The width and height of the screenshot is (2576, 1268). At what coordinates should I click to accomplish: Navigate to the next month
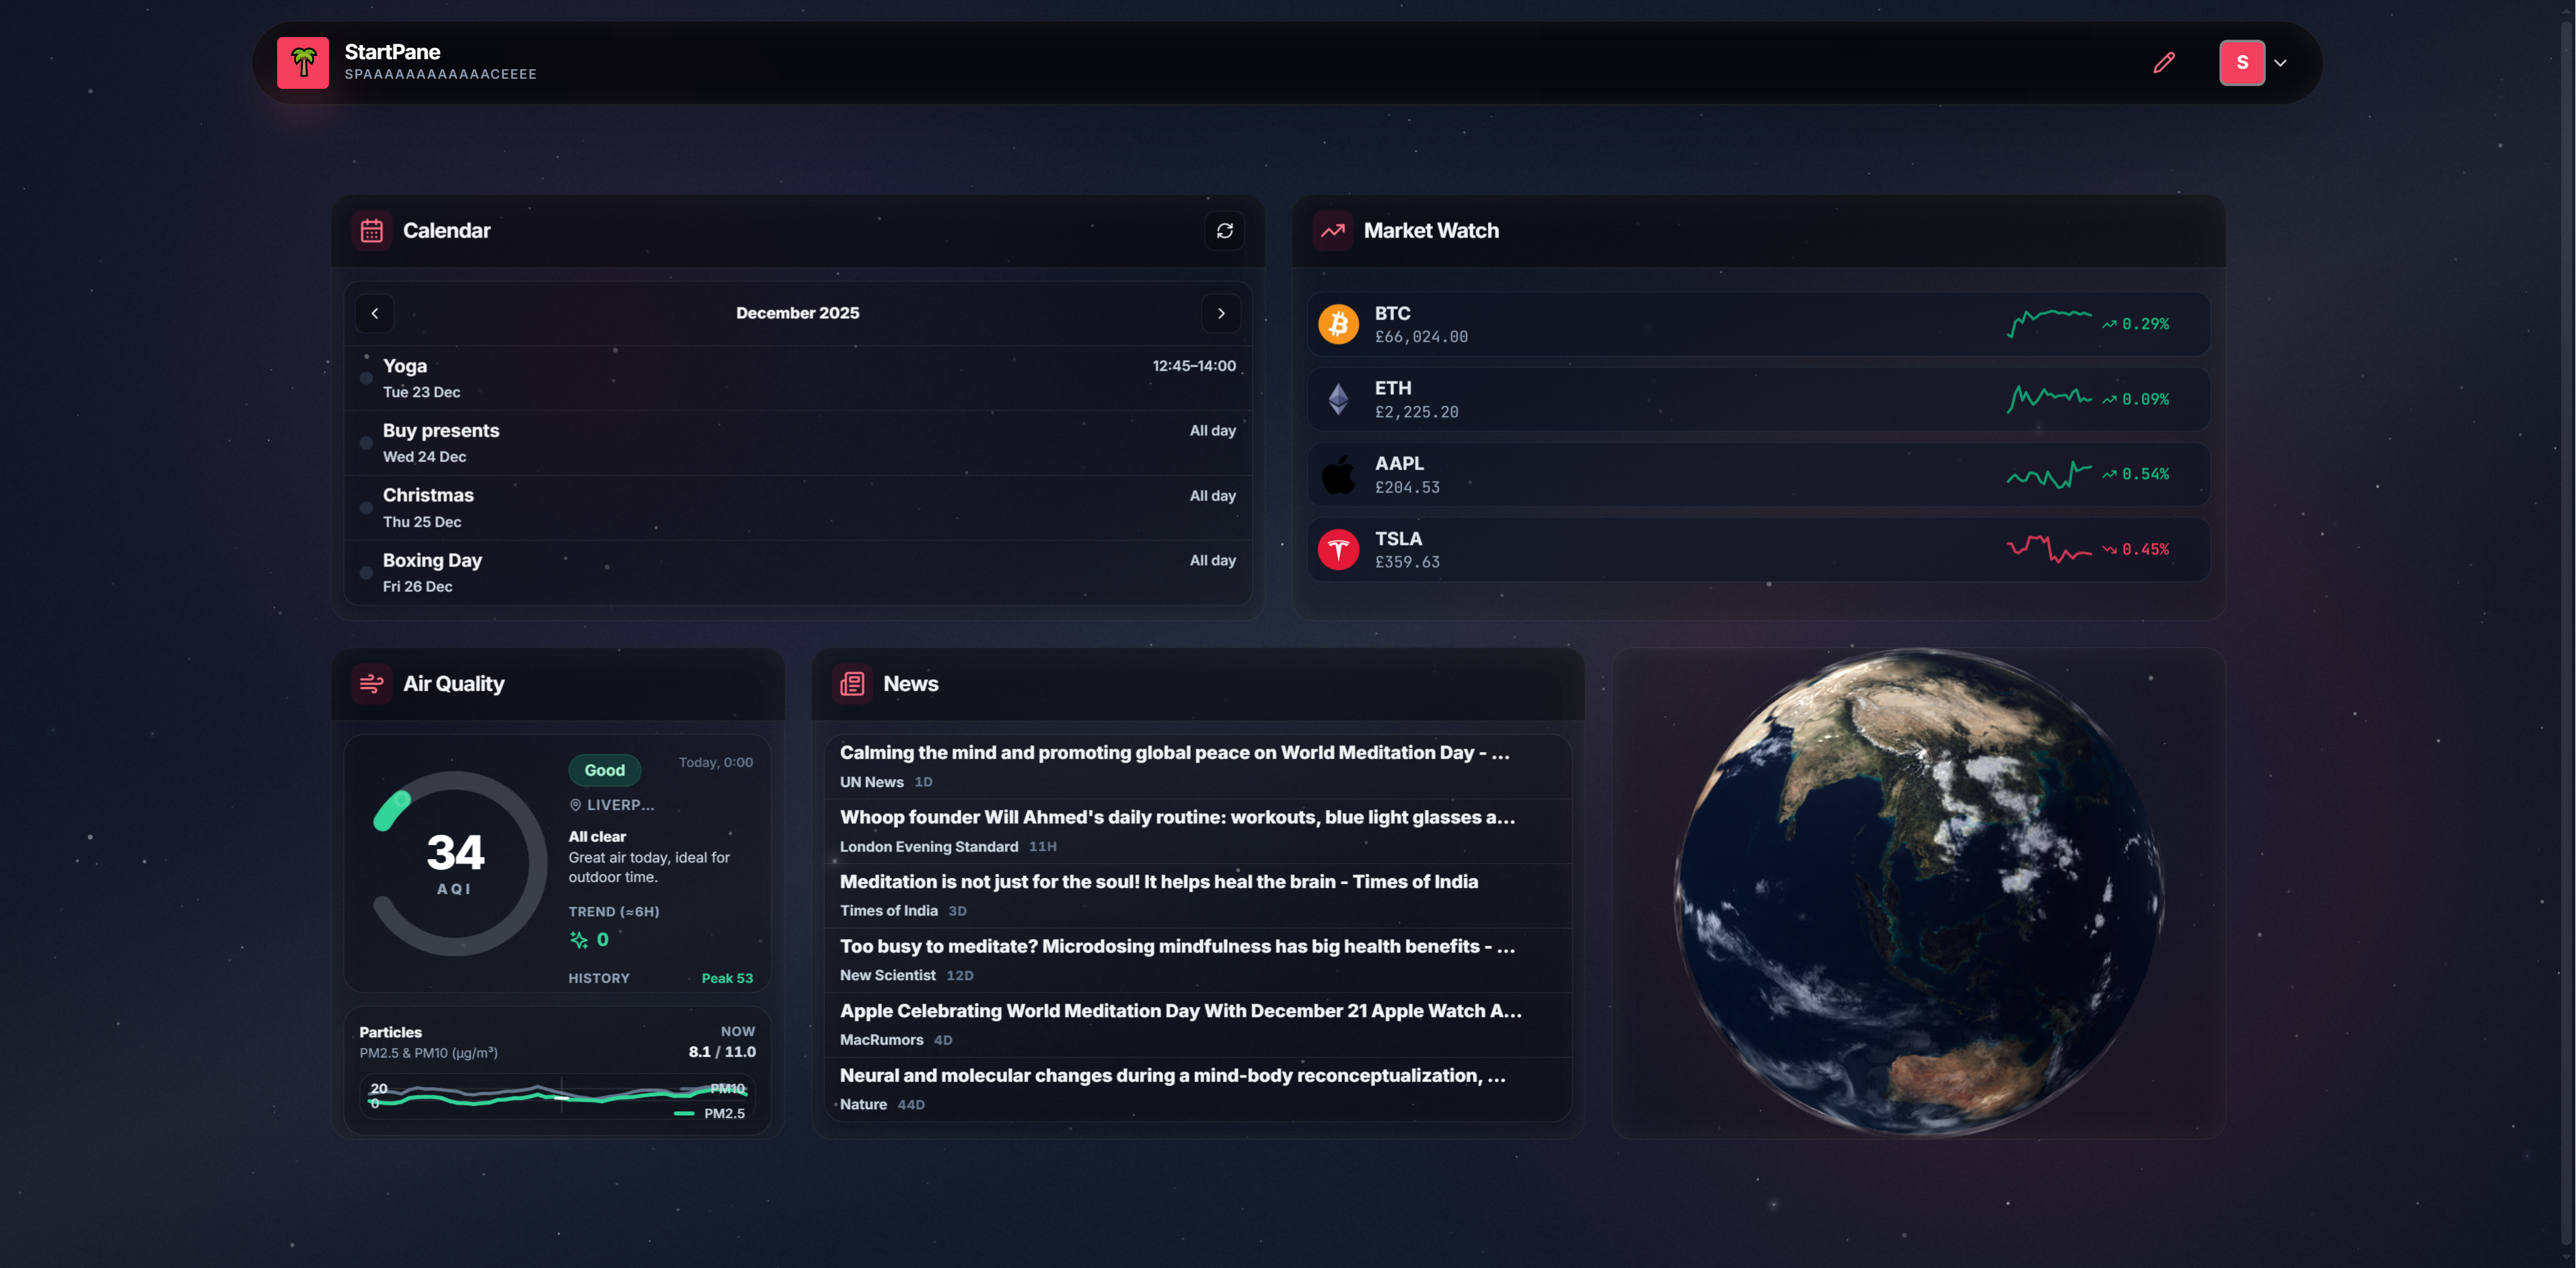(x=1221, y=313)
